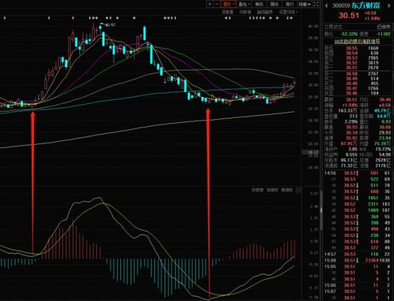The height and width of the screenshot is (301, 394).
Task: Click the current price 30.51 header
Action: (x=349, y=16)
